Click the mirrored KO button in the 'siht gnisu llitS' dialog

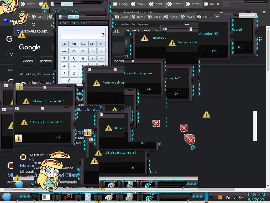click(214, 51)
